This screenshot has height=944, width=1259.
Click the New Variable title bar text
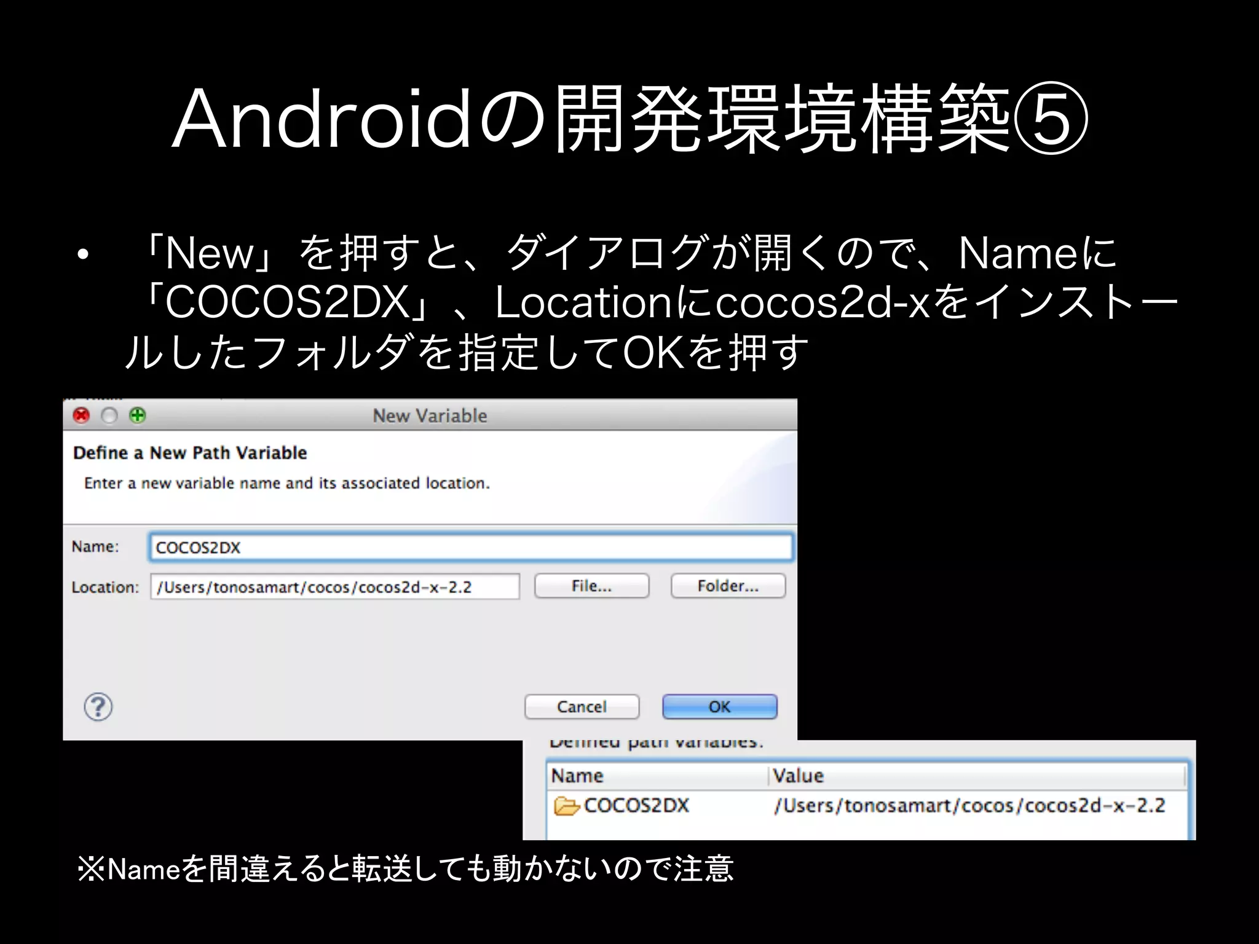pos(430,415)
